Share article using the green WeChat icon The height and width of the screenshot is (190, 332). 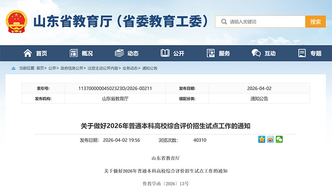pyautogui.click(x=279, y=140)
